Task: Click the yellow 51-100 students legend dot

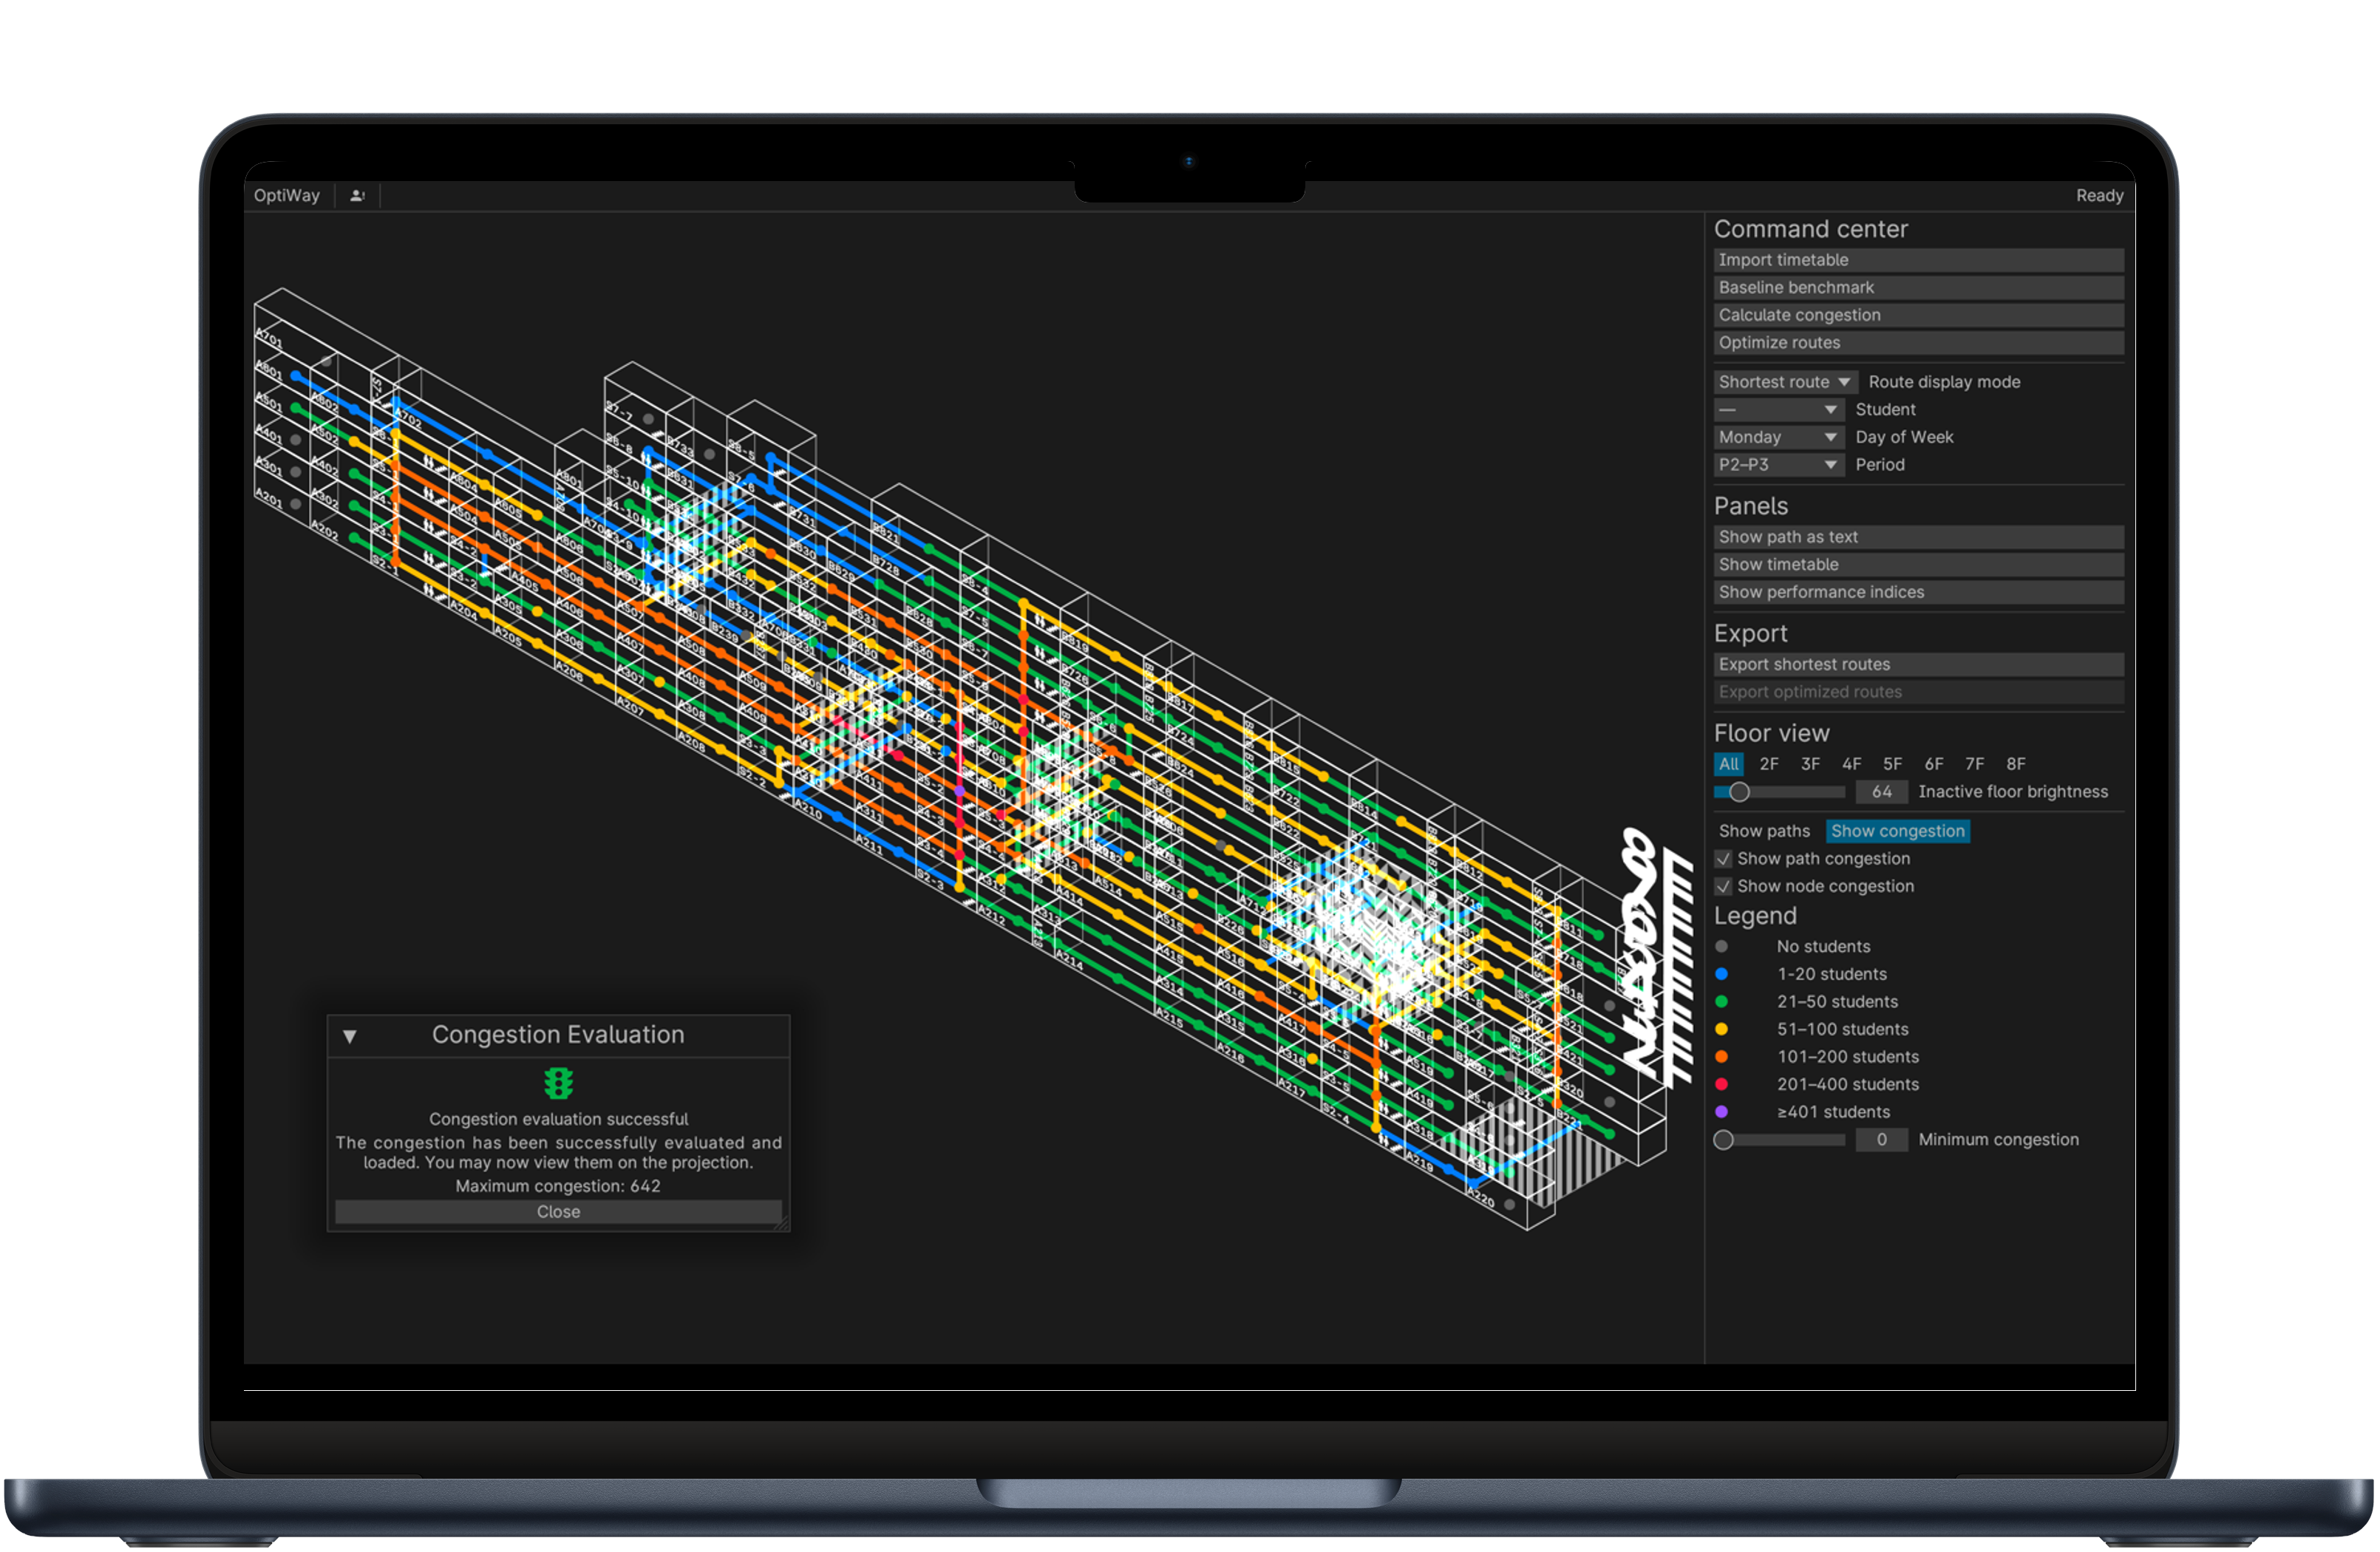Action: pyautogui.click(x=1721, y=1029)
